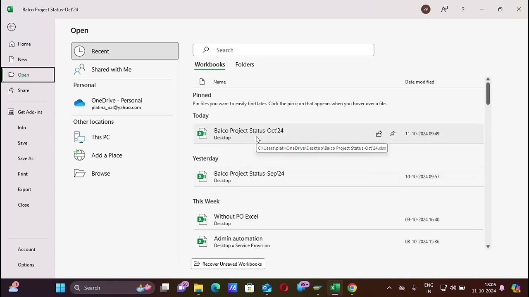
Task: Switch to the Excel taskbar icon
Action: (335, 288)
